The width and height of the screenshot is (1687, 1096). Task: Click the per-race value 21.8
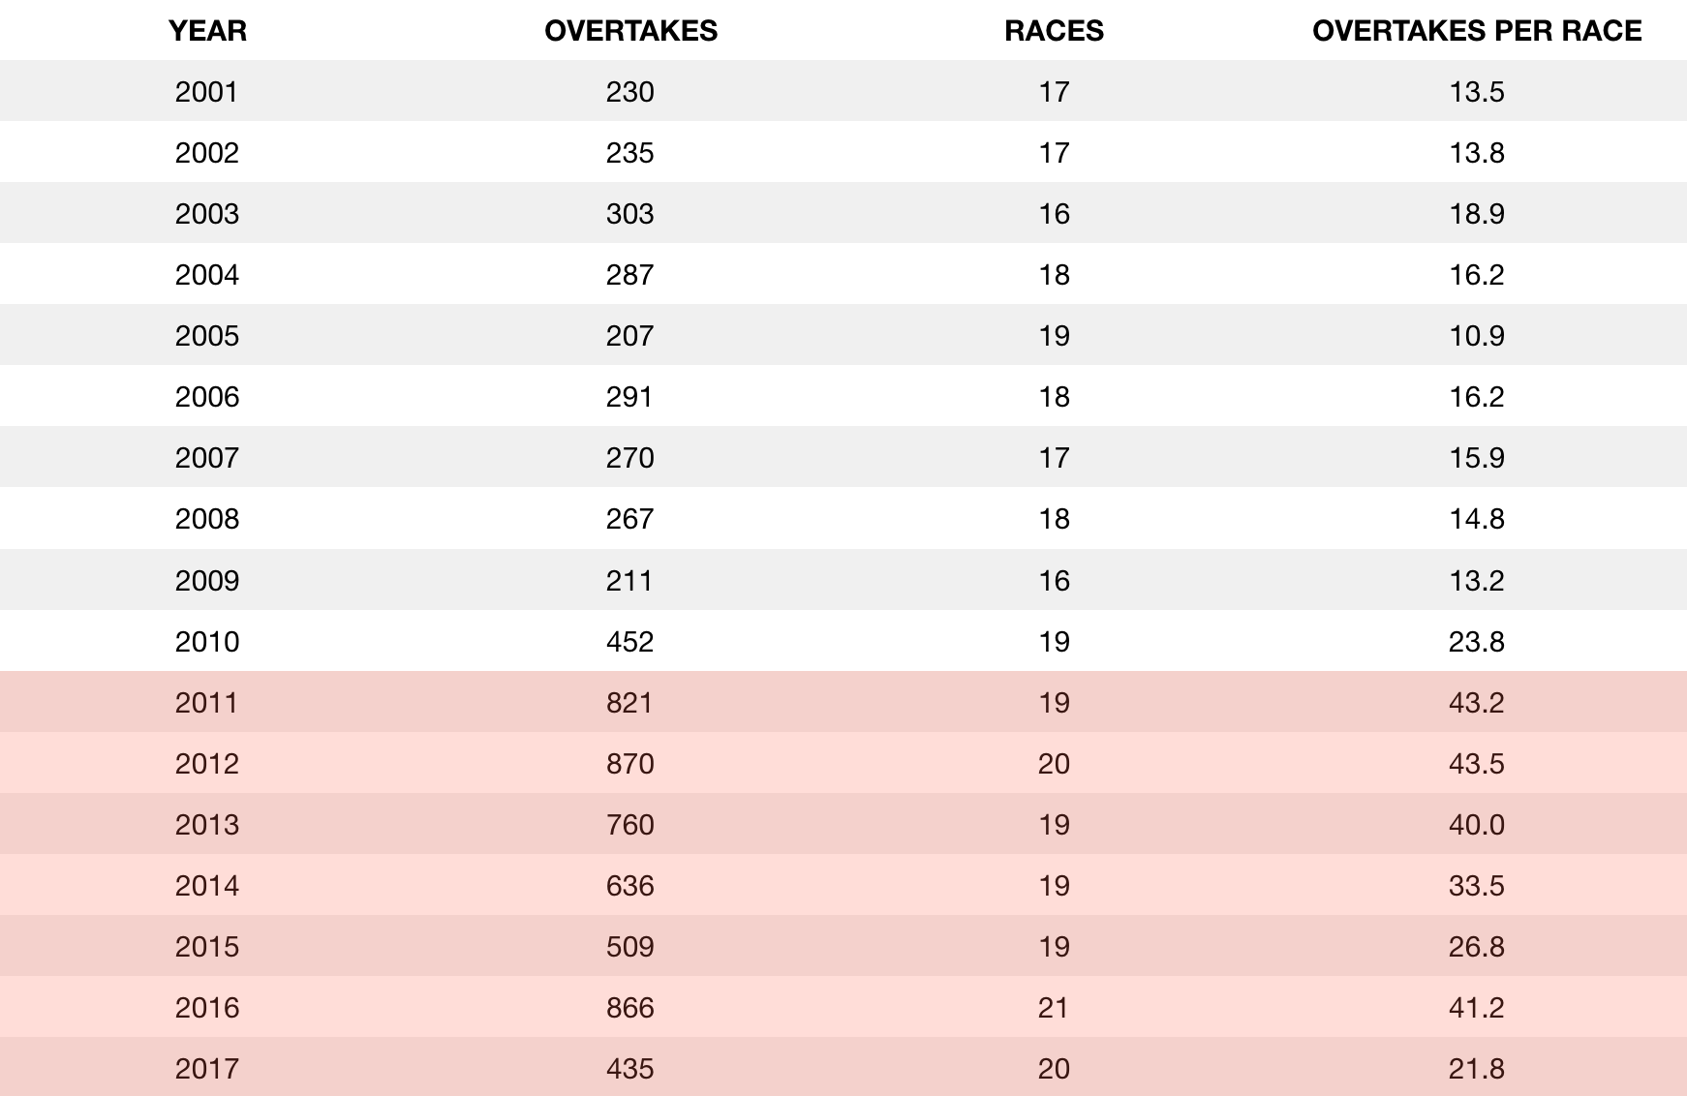[1476, 1069]
